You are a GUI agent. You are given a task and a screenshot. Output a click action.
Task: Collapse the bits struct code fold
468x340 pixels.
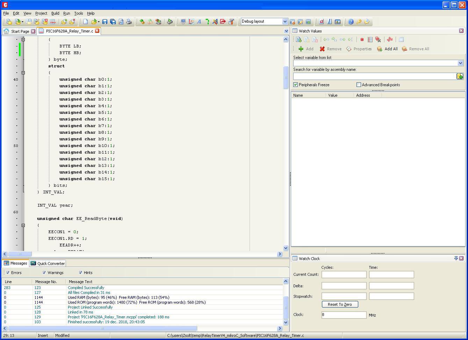23,73
